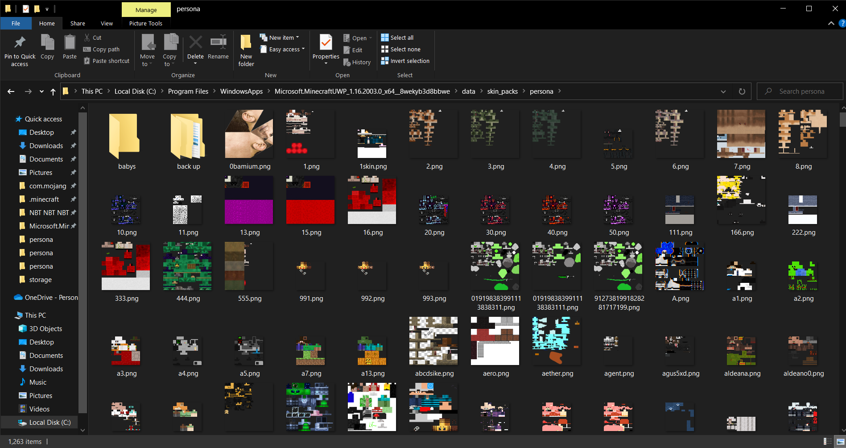Open the recent locations dropdown arrow

(x=41, y=91)
